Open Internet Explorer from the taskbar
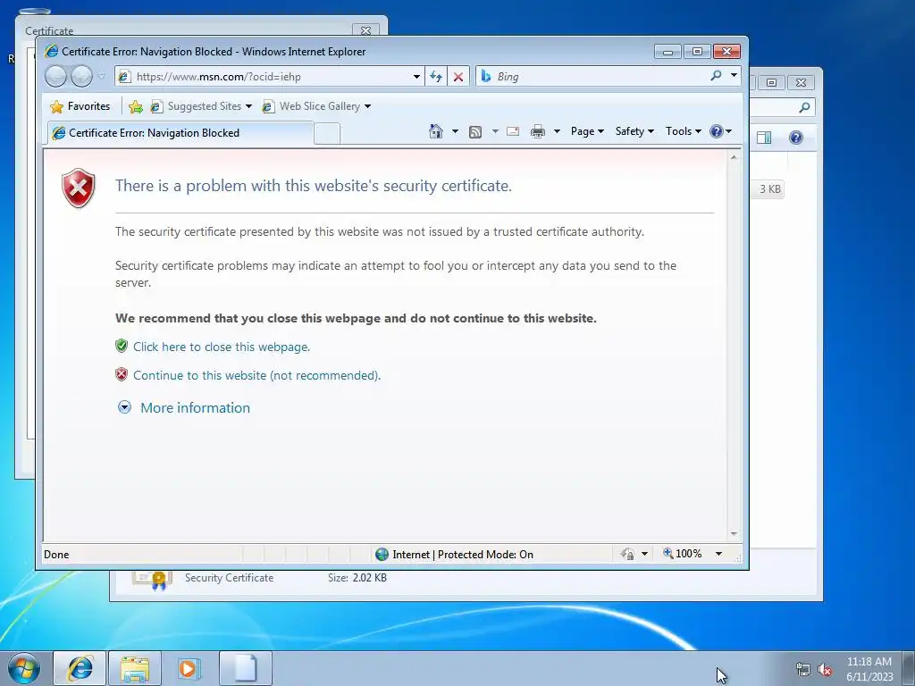 click(80, 668)
